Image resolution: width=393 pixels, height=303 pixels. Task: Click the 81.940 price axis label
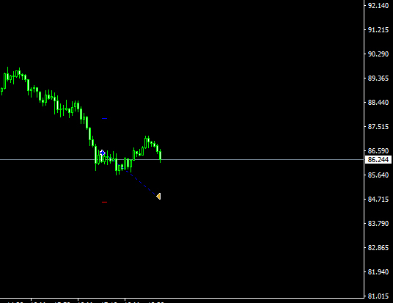coord(378,272)
